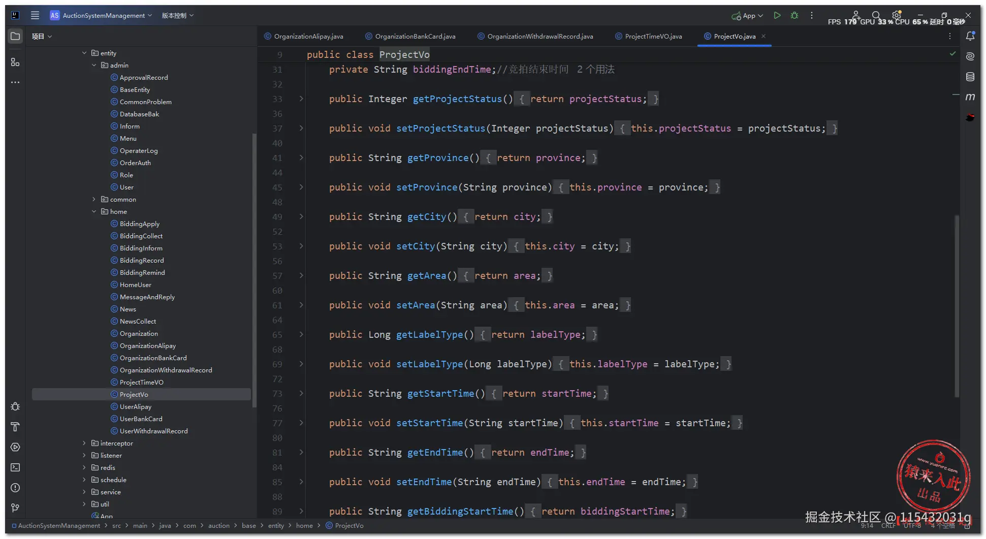The width and height of the screenshot is (986, 539).
Task: Switch to OrganizationAlipay.java tab
Action: pyautogui.click(x=304, y=36)
